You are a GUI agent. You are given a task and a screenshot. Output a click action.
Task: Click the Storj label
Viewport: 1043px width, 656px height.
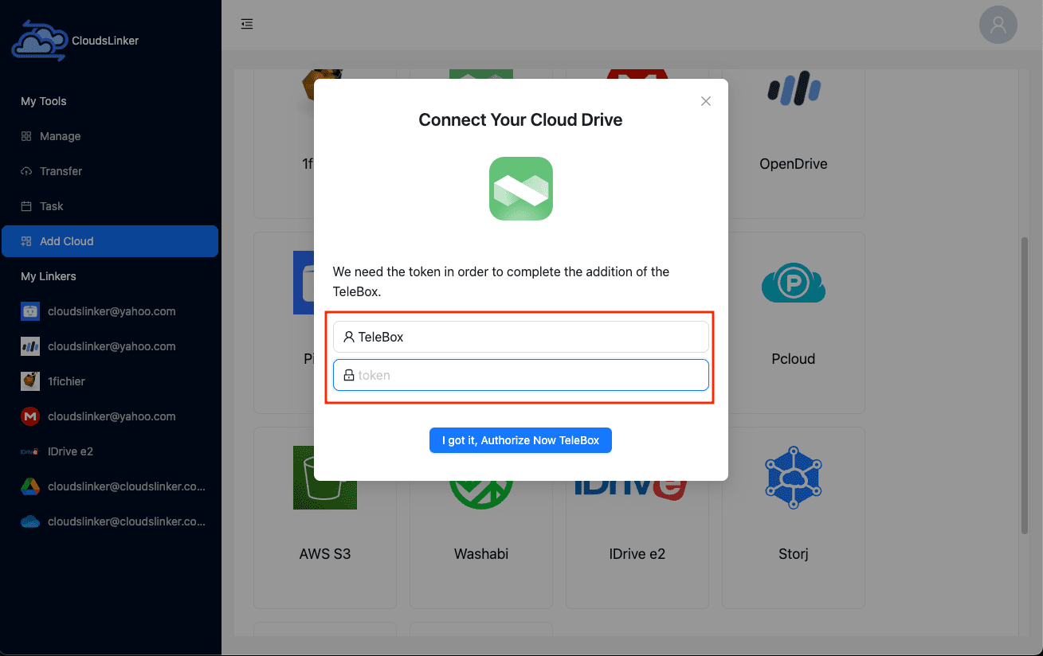pyautogui.click(x=794, y=554)
